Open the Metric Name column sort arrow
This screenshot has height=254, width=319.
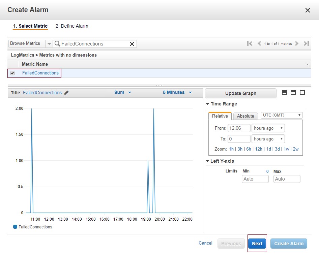point(308,64)
